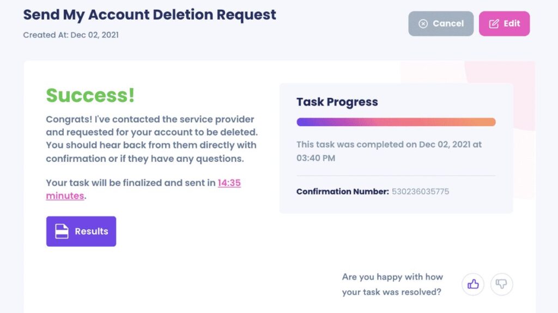Click the pencil icon in Edit button
The height and width of the screenshot is (313, 558).
coord(494,23)
